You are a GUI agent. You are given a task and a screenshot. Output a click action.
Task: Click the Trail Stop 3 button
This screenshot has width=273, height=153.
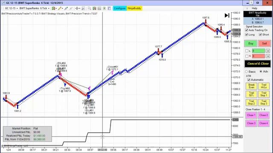pyautogui.click(x=264, y=102)
